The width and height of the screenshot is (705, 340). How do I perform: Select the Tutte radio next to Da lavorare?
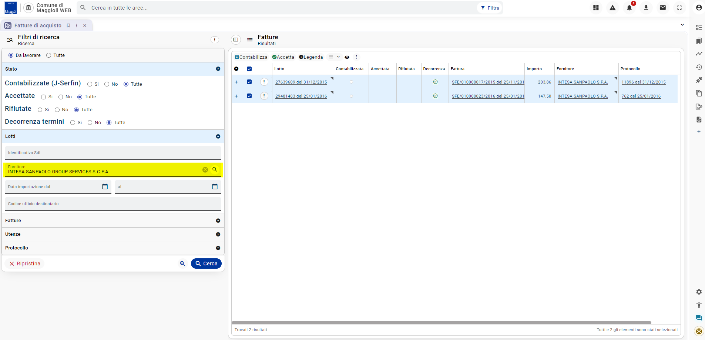(48, 55)
